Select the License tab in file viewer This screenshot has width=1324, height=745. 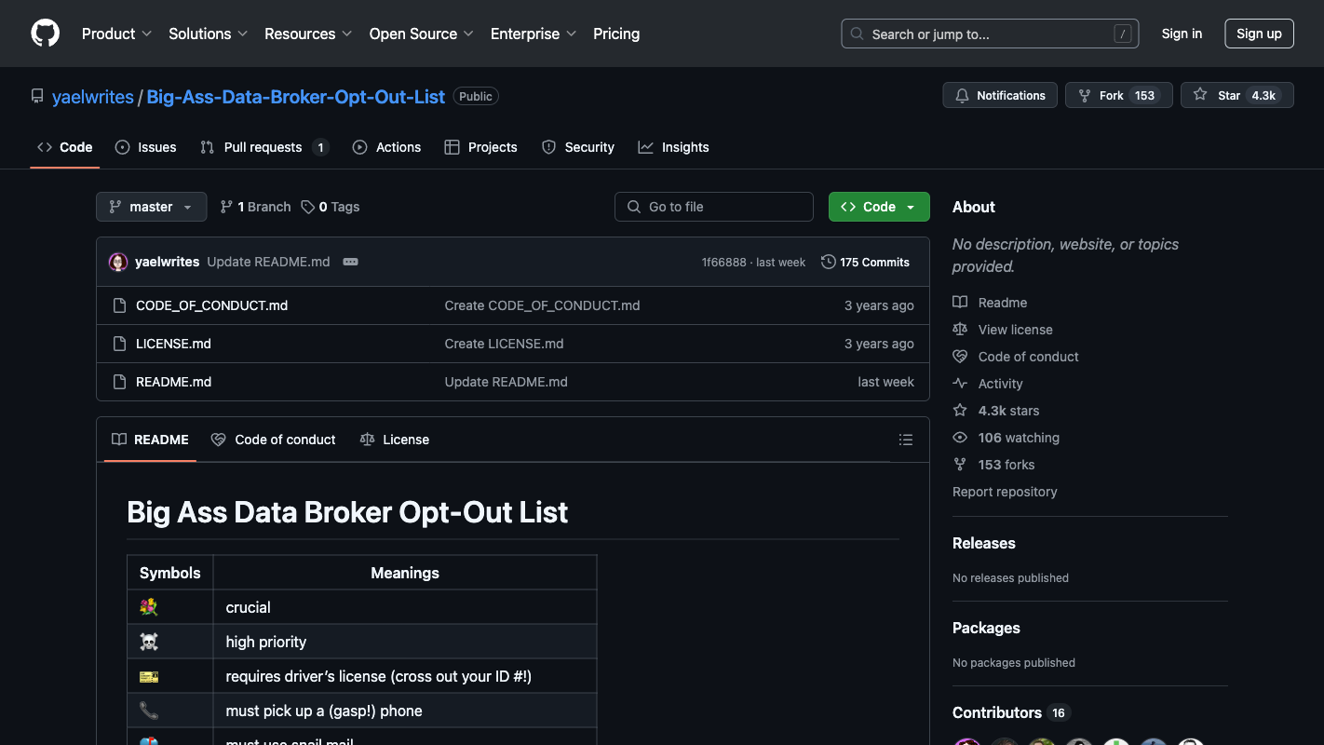point(394,440)
